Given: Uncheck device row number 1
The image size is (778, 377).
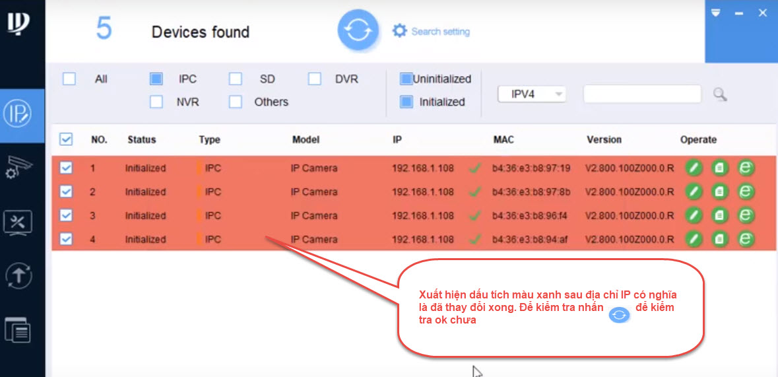Looking at the screenshot, I should [66, 168].
